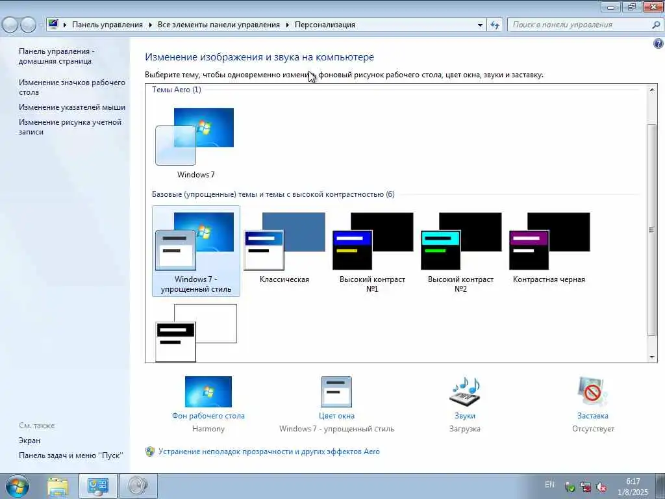Image resolution: width=665 pixels, height=499 pixels.
Task: Expand arrow after Панель управления breadcrumb
Action: click(x=151, y=25)
